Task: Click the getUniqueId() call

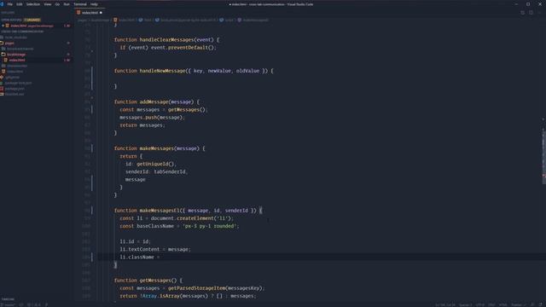Action: tap(156, 164)
